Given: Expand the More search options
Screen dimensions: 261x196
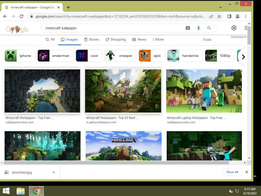Looking at the screenshot, I should pyautogui.click(x=158, y=40).
